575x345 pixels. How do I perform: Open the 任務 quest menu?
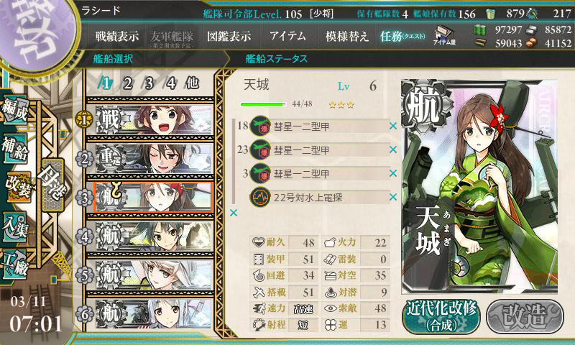click(402, 36)
